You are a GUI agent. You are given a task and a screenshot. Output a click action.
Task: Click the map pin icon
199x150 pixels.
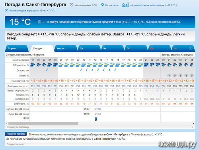(x=102, y=5)
